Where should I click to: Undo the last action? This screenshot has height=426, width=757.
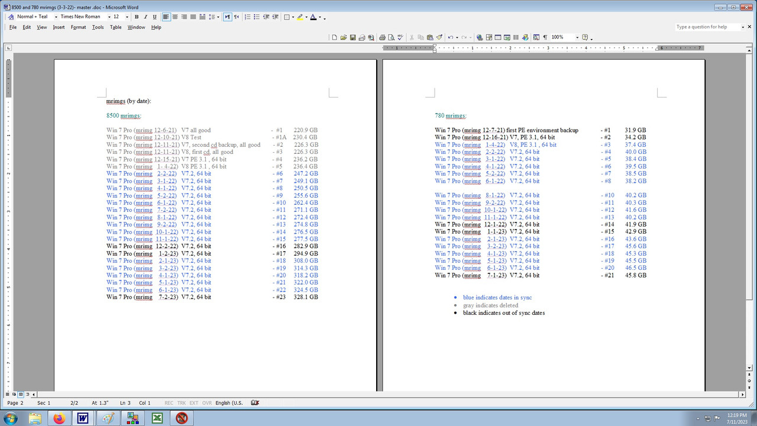[x=451, y=37]
